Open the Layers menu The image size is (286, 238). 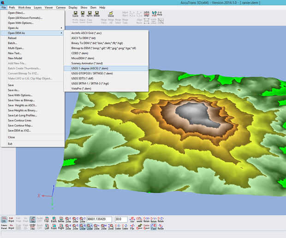pos(37,8)
